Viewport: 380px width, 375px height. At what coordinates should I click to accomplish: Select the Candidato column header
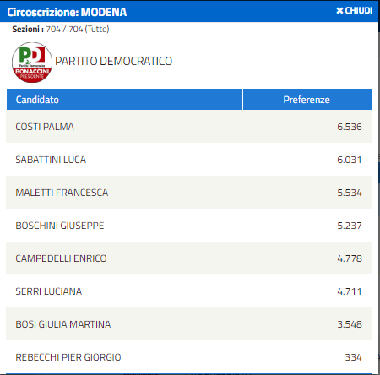tap(124, 100)
